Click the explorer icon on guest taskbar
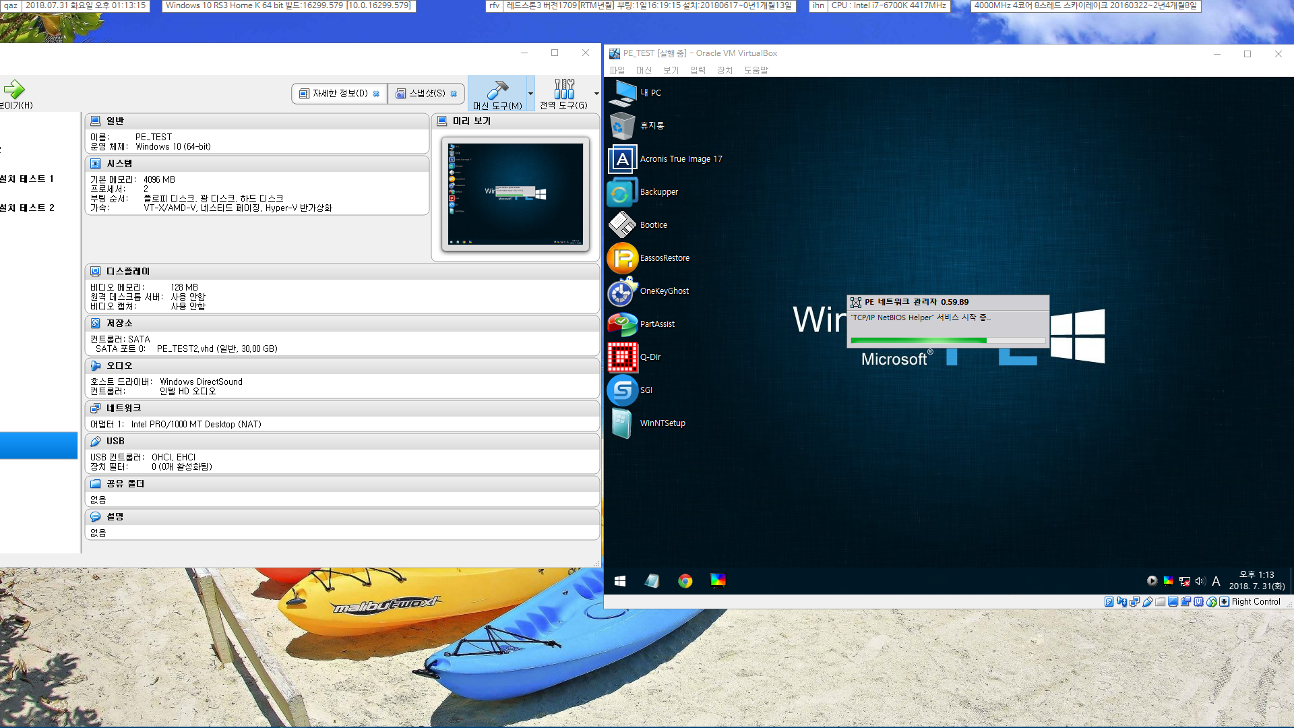The height and width of the screenshot is (728, 1294). pyautogui.click(x=652, y=581)
